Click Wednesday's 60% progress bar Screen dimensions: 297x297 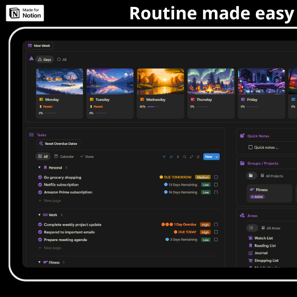(153, 106)
